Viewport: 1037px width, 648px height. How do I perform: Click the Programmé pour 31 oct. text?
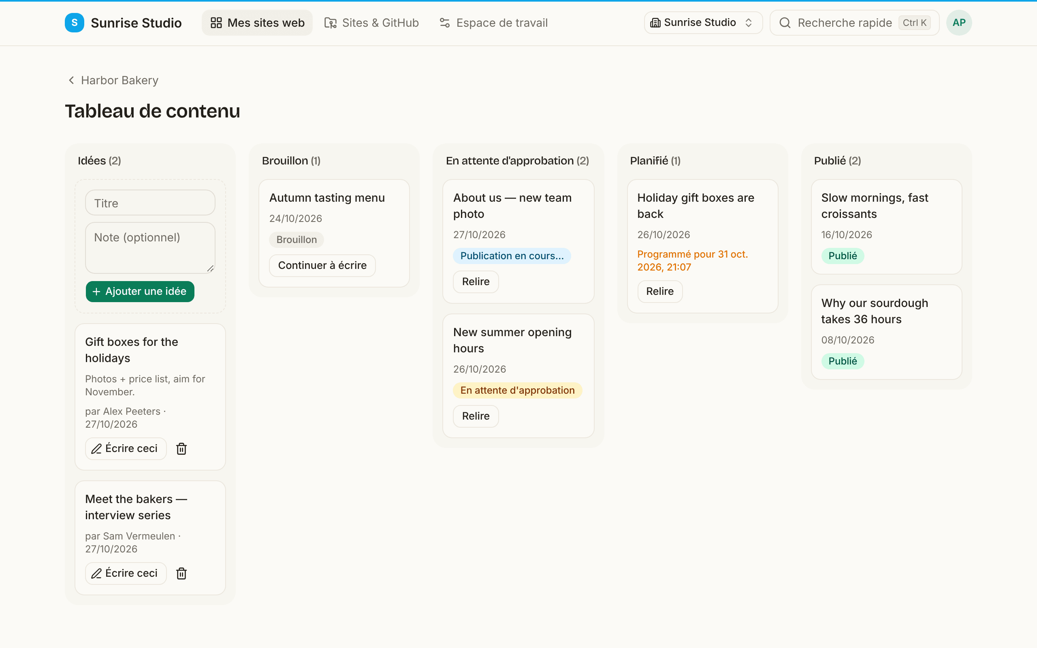pyautogui.click(x=692, y=260)
